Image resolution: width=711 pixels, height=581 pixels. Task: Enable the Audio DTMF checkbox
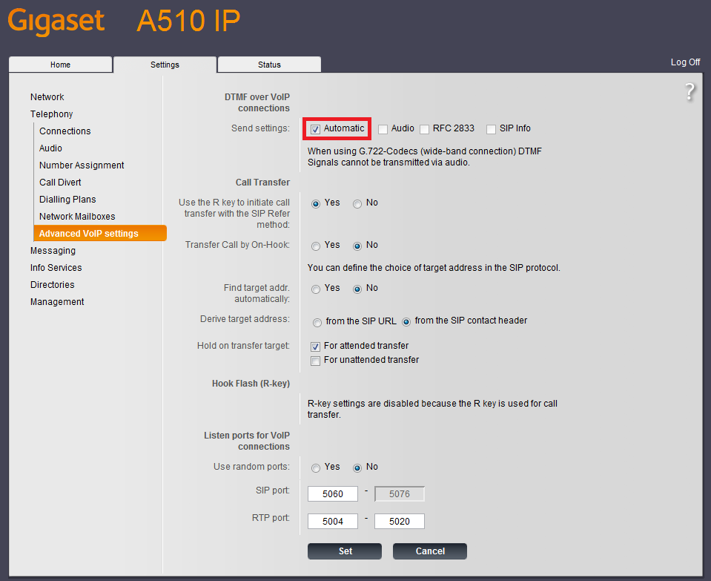coord(383,129)
